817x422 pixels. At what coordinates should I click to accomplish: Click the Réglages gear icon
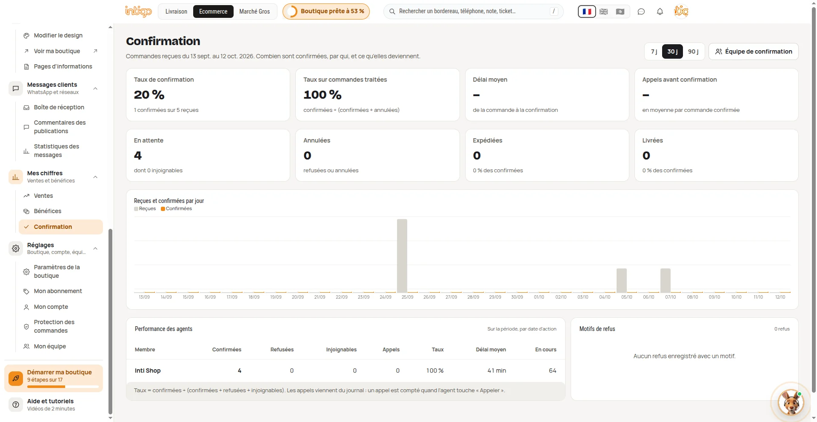coord(16,248)
